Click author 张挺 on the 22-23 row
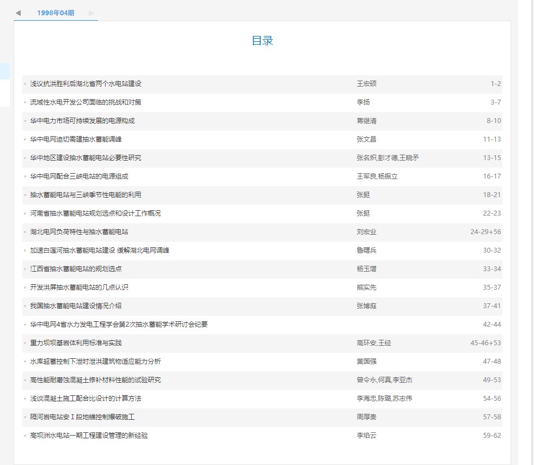Viewport: 534px width, 465px height. 364,213
